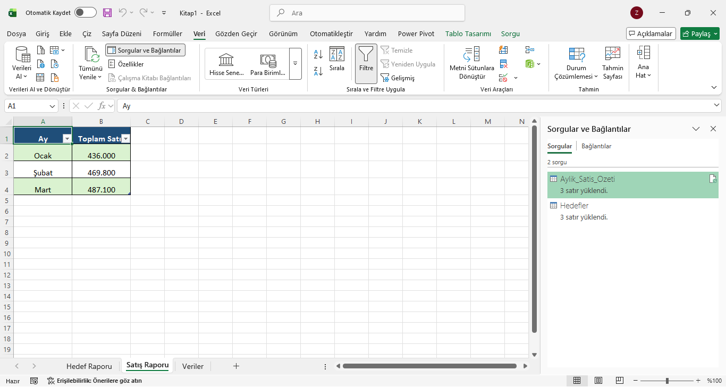The height and width of the screenshot is (387, 726).
Task: Switch to the Giriş tab
Action: (43, 33)
